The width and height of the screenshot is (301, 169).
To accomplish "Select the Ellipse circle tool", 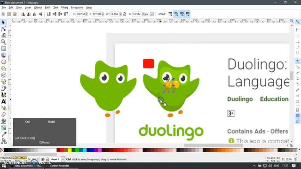I will pyautogui.click(x=3, y=62).
